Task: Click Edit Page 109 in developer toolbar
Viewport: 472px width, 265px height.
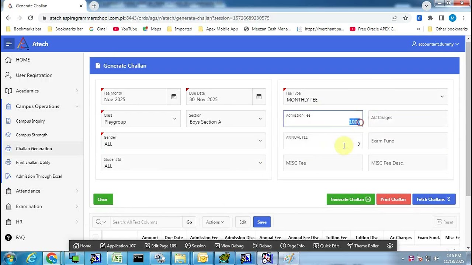Action: [x=160, y=246]
